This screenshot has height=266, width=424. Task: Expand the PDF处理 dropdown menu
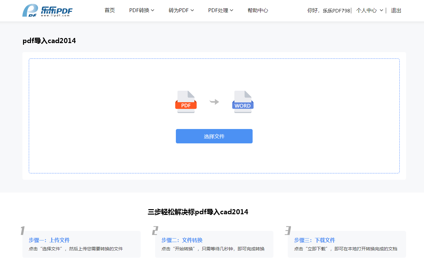pos(221,11)
